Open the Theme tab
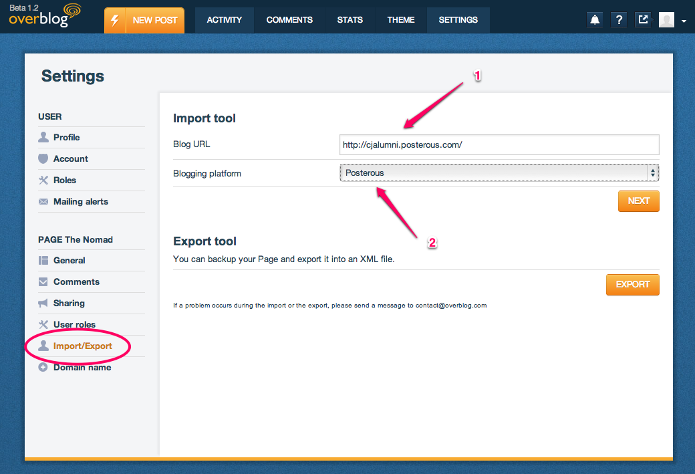The width and height of the screenshot is (695, 474). [x=401, y=20]
